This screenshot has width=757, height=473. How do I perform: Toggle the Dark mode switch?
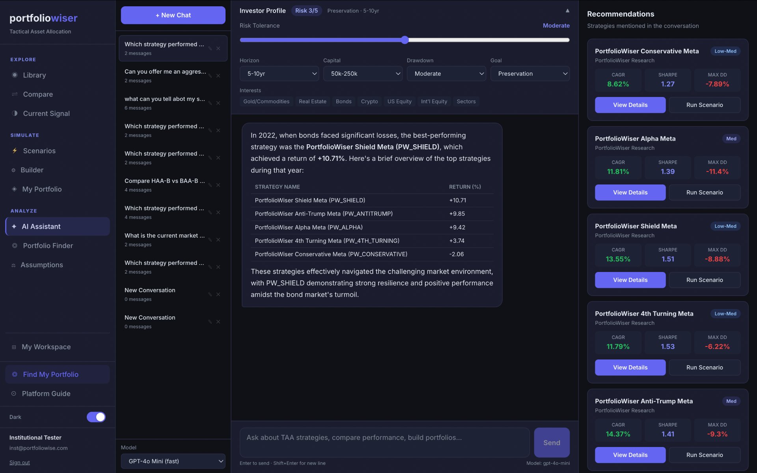96,417
